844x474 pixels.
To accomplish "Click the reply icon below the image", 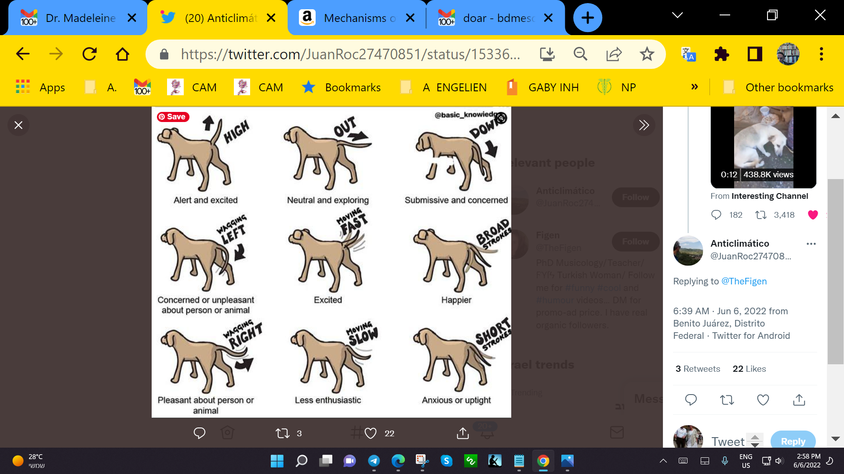I will pos(199,433).
